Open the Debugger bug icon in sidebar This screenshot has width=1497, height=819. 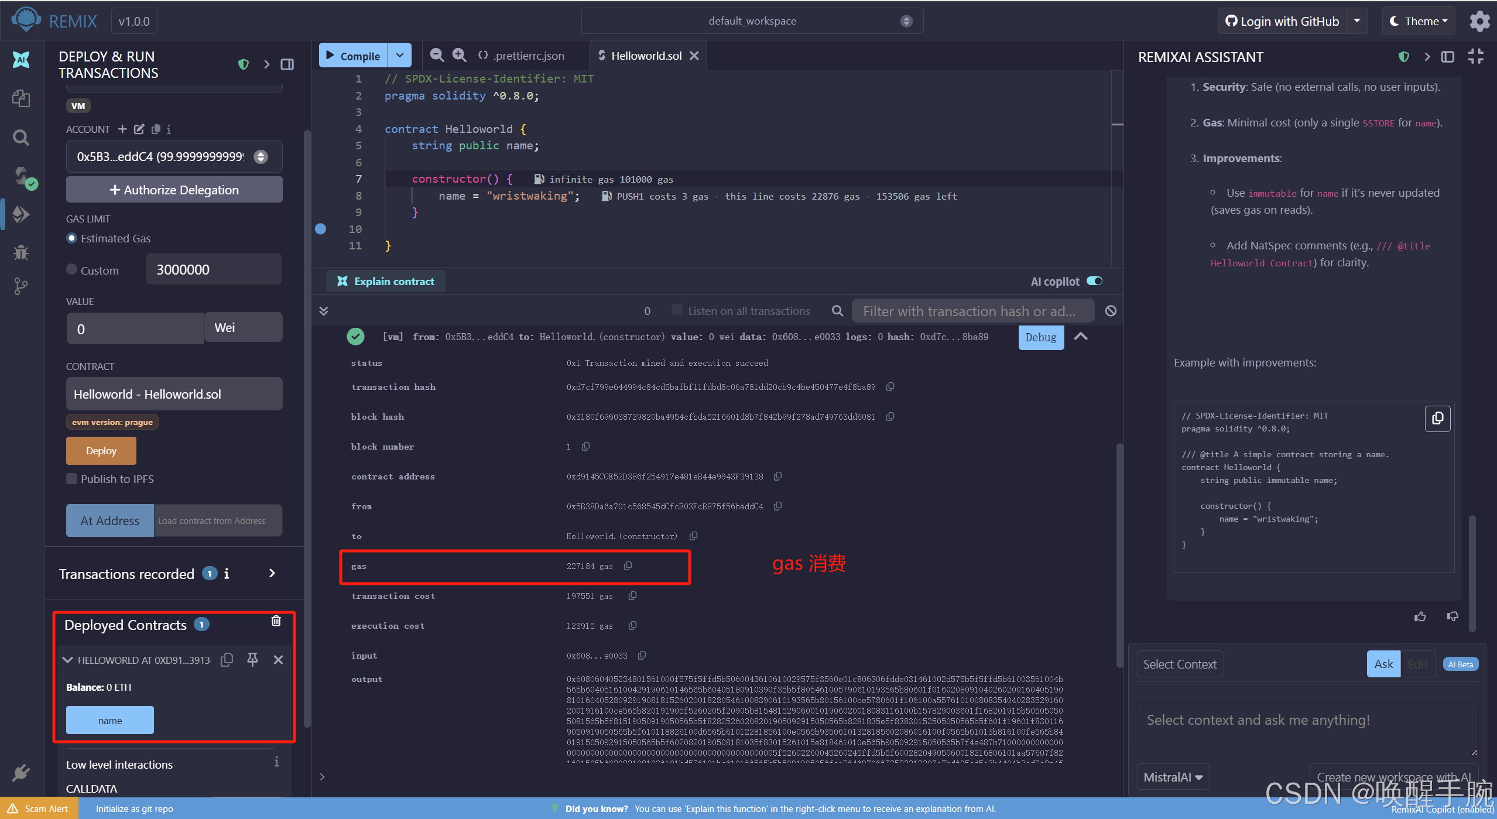click(21, 252)
